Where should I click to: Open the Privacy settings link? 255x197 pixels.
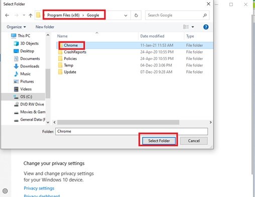(39, 188)
